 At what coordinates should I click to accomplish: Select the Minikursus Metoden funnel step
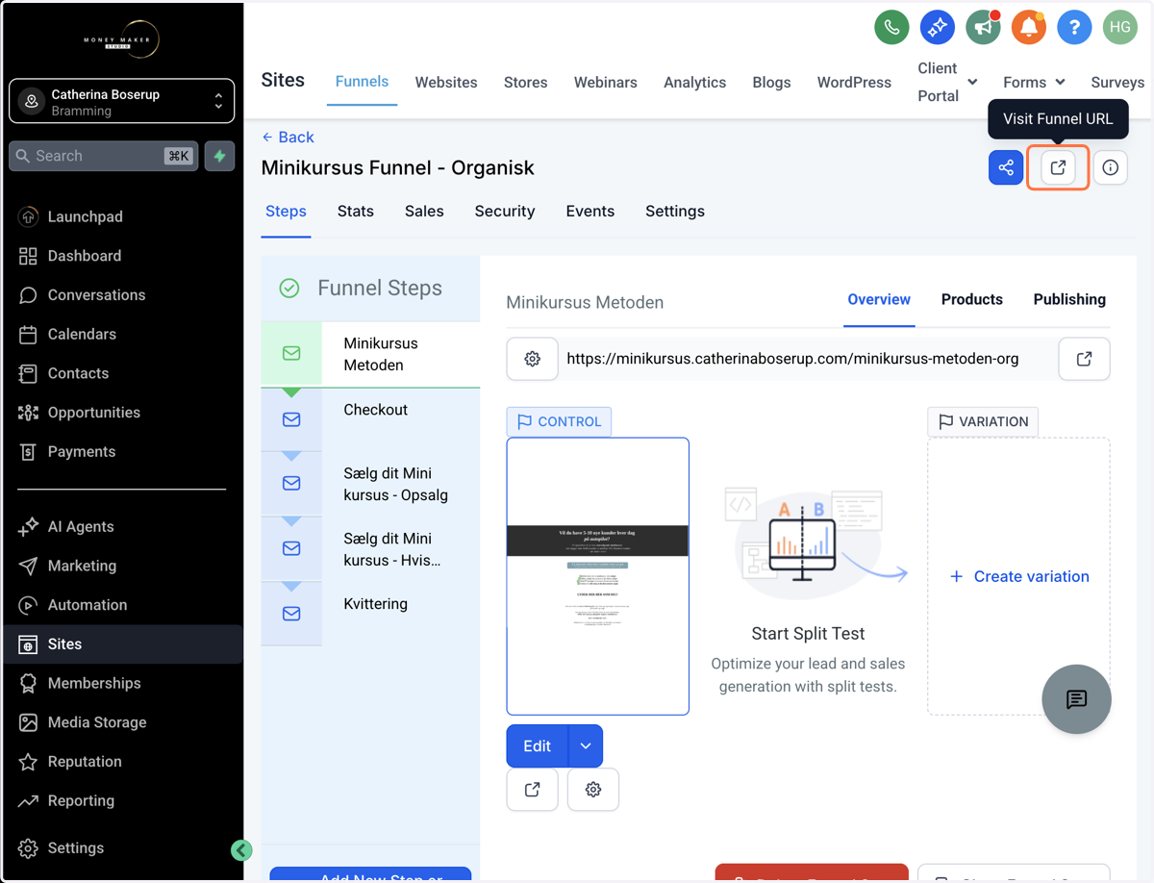point(370,354)
